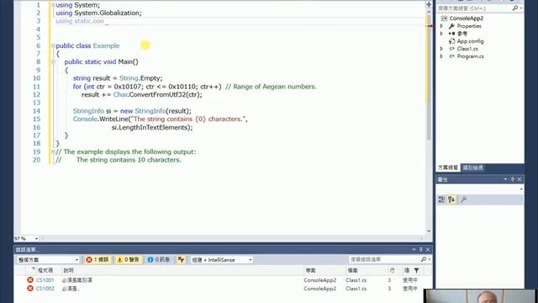
Task: Toggle the 0 warnings filter button
Action: tap(129, 260)
